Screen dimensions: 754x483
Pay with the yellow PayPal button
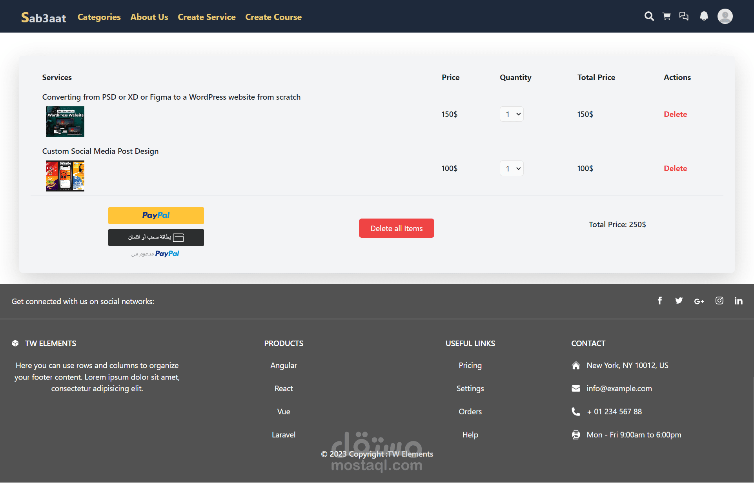(x=156, y=215)
